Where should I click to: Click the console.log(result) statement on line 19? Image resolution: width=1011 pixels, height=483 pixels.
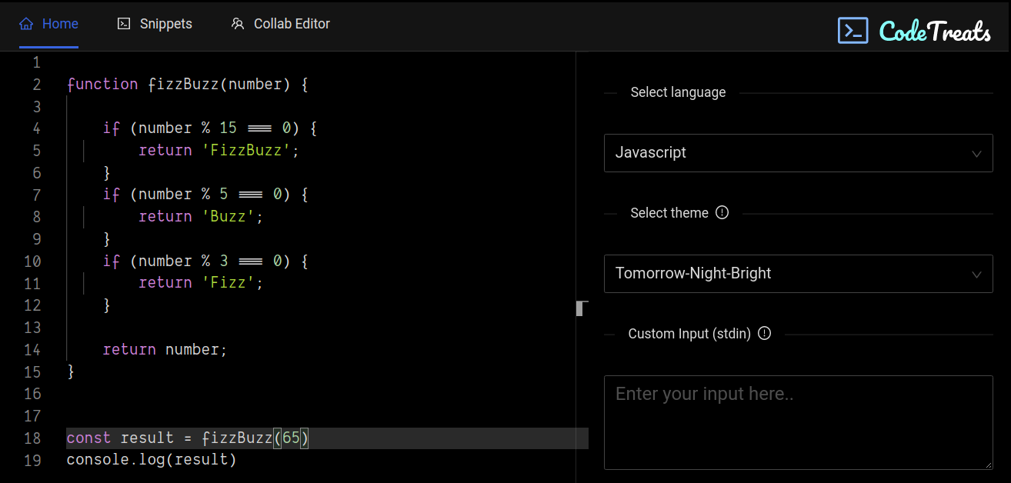coord(151,459)
